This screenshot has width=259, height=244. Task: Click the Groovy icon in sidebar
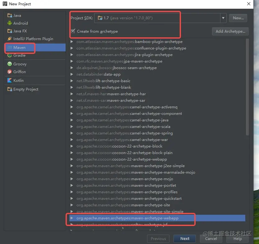pos(10,64)
